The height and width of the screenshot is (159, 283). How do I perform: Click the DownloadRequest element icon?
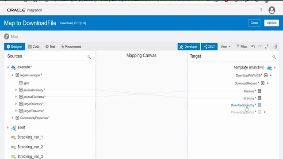click(x=263, y=83)
